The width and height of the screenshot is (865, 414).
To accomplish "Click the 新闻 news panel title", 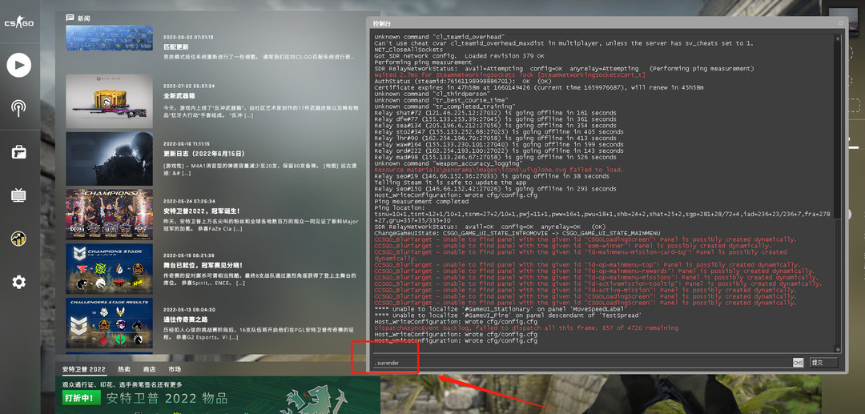I will point(84,18).
